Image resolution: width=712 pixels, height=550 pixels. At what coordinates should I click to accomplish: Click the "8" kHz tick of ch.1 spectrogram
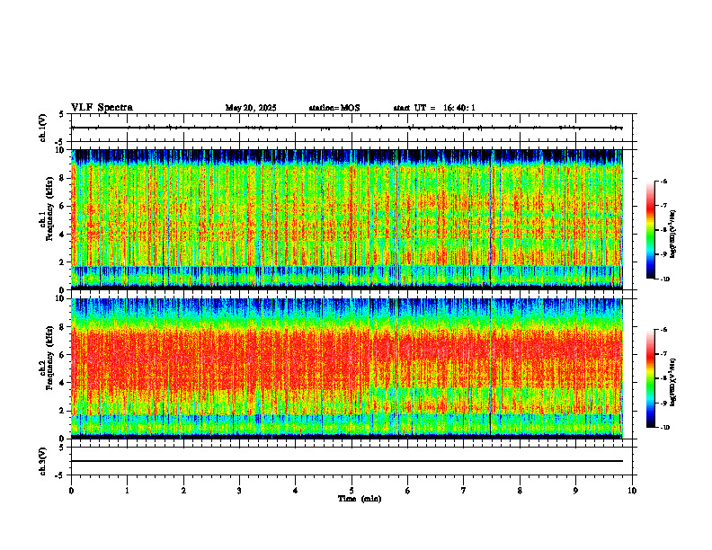[64, 178]
